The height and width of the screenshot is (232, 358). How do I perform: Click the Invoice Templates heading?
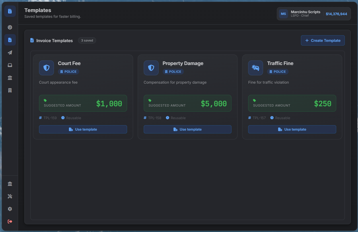(55, 41)
